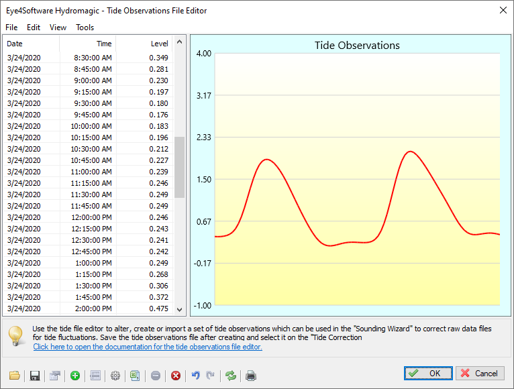Screen dimensions: 514x389
Task: Select the level value 0.197
Action: pos(158,92)
